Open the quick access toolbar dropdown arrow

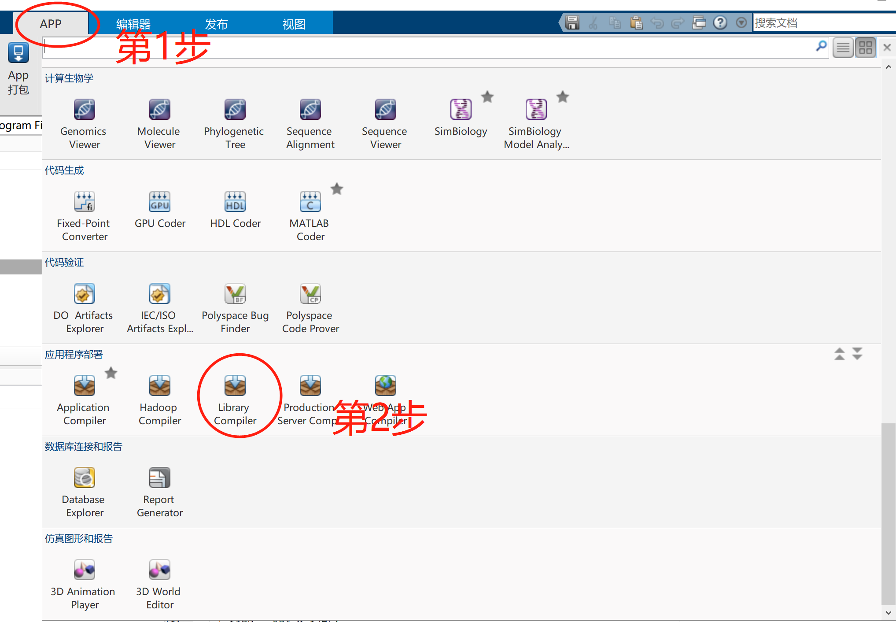coord(741,22)
